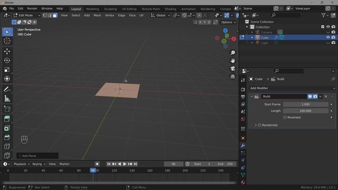Switch perspective/orthographic grid icon
Screen dimensions: 338x190
(x=233, y=77)
